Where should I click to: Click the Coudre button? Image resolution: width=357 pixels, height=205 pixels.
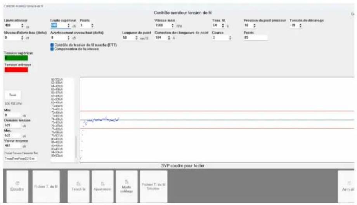click(x=17, y=186)
